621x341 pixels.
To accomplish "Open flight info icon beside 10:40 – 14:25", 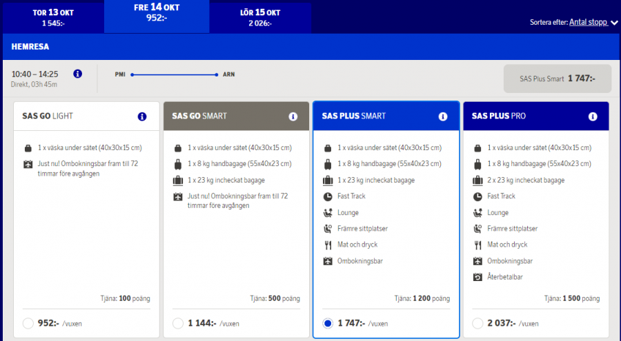I will pyautogui.click(x=77, y=74).
